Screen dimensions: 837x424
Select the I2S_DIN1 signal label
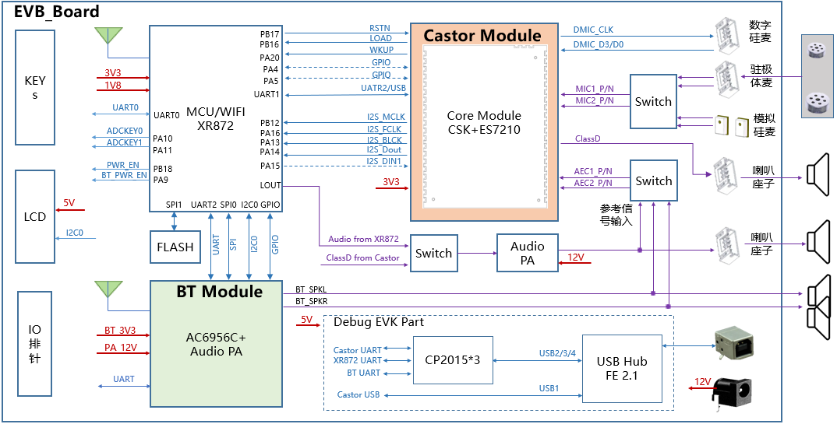click(383, 161)
